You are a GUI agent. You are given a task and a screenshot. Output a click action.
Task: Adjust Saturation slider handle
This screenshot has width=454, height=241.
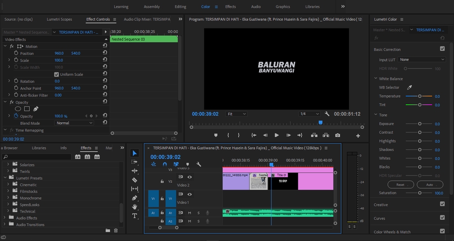[419, 193]
